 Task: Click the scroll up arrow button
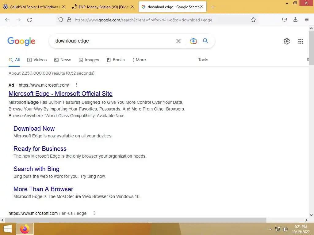click(x=311, y=28)
